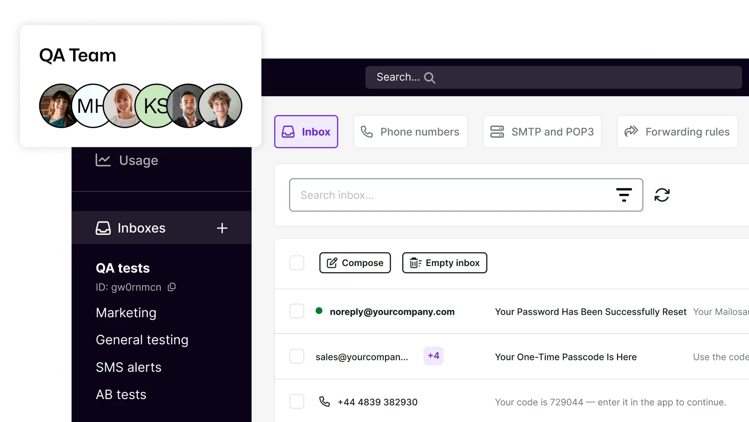The height and width of the screenshot is (422, 749).
Task: Copy the QA tests inbox ID
Action: [x=172, y=287]
